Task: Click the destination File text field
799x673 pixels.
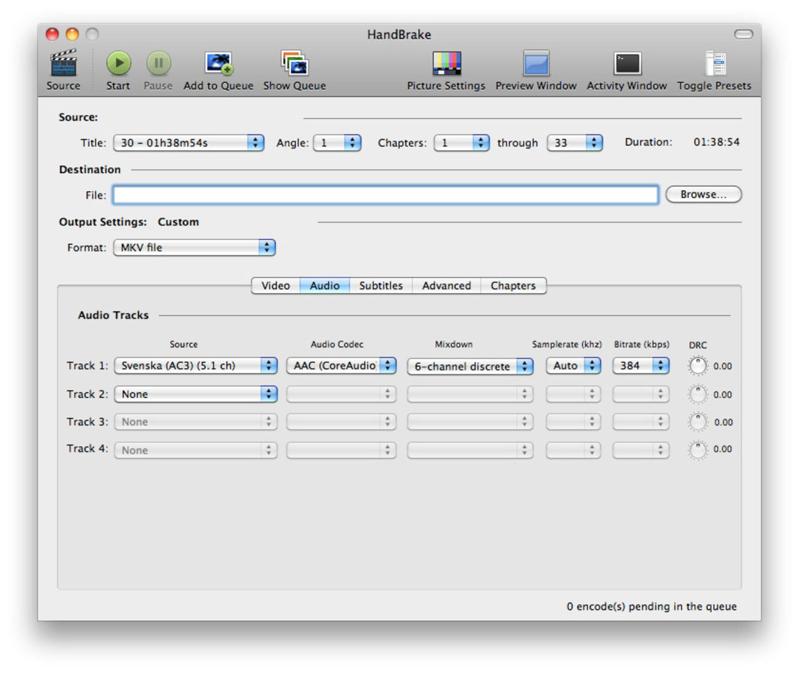Action: [385, 195]
